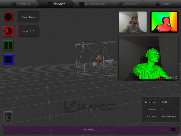Click the Vertices : 3947 readout
This screenshot has width=181, height=136.
pyautogui.click(x=156, y=102)
